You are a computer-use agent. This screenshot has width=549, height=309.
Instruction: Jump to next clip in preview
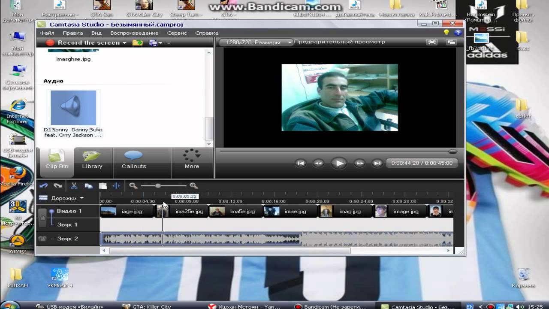click(x=377, y=163)
